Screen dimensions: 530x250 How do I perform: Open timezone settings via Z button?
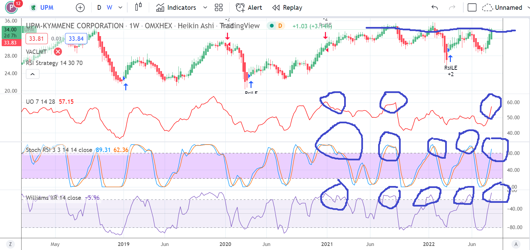click(x=10, y=244)
